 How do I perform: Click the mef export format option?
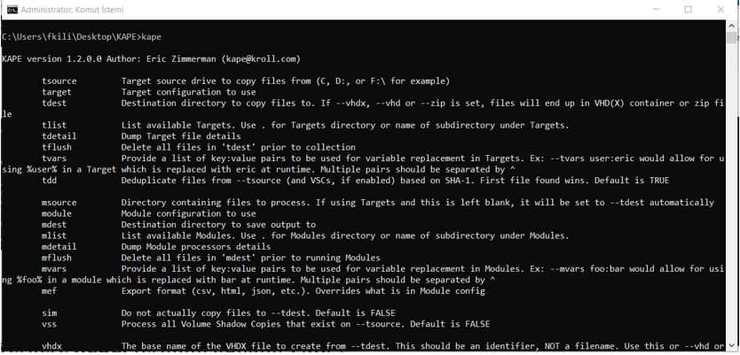(49, 291)
